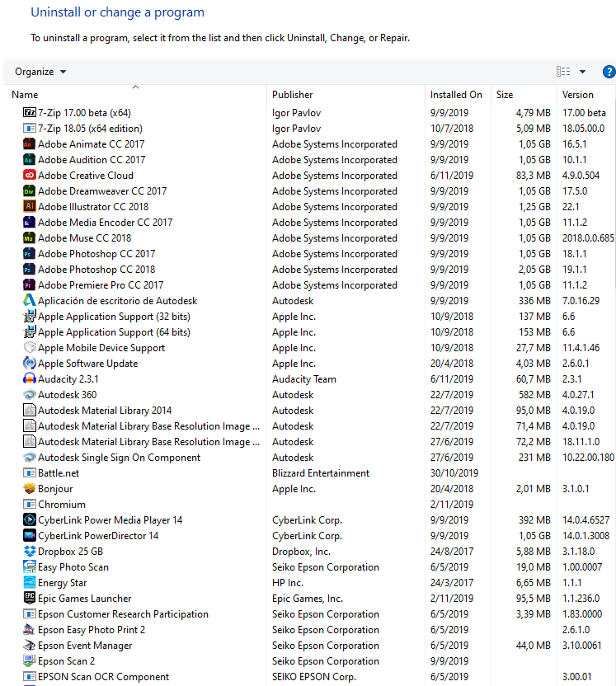Change view using the view layout button

[x=563, y=71]
